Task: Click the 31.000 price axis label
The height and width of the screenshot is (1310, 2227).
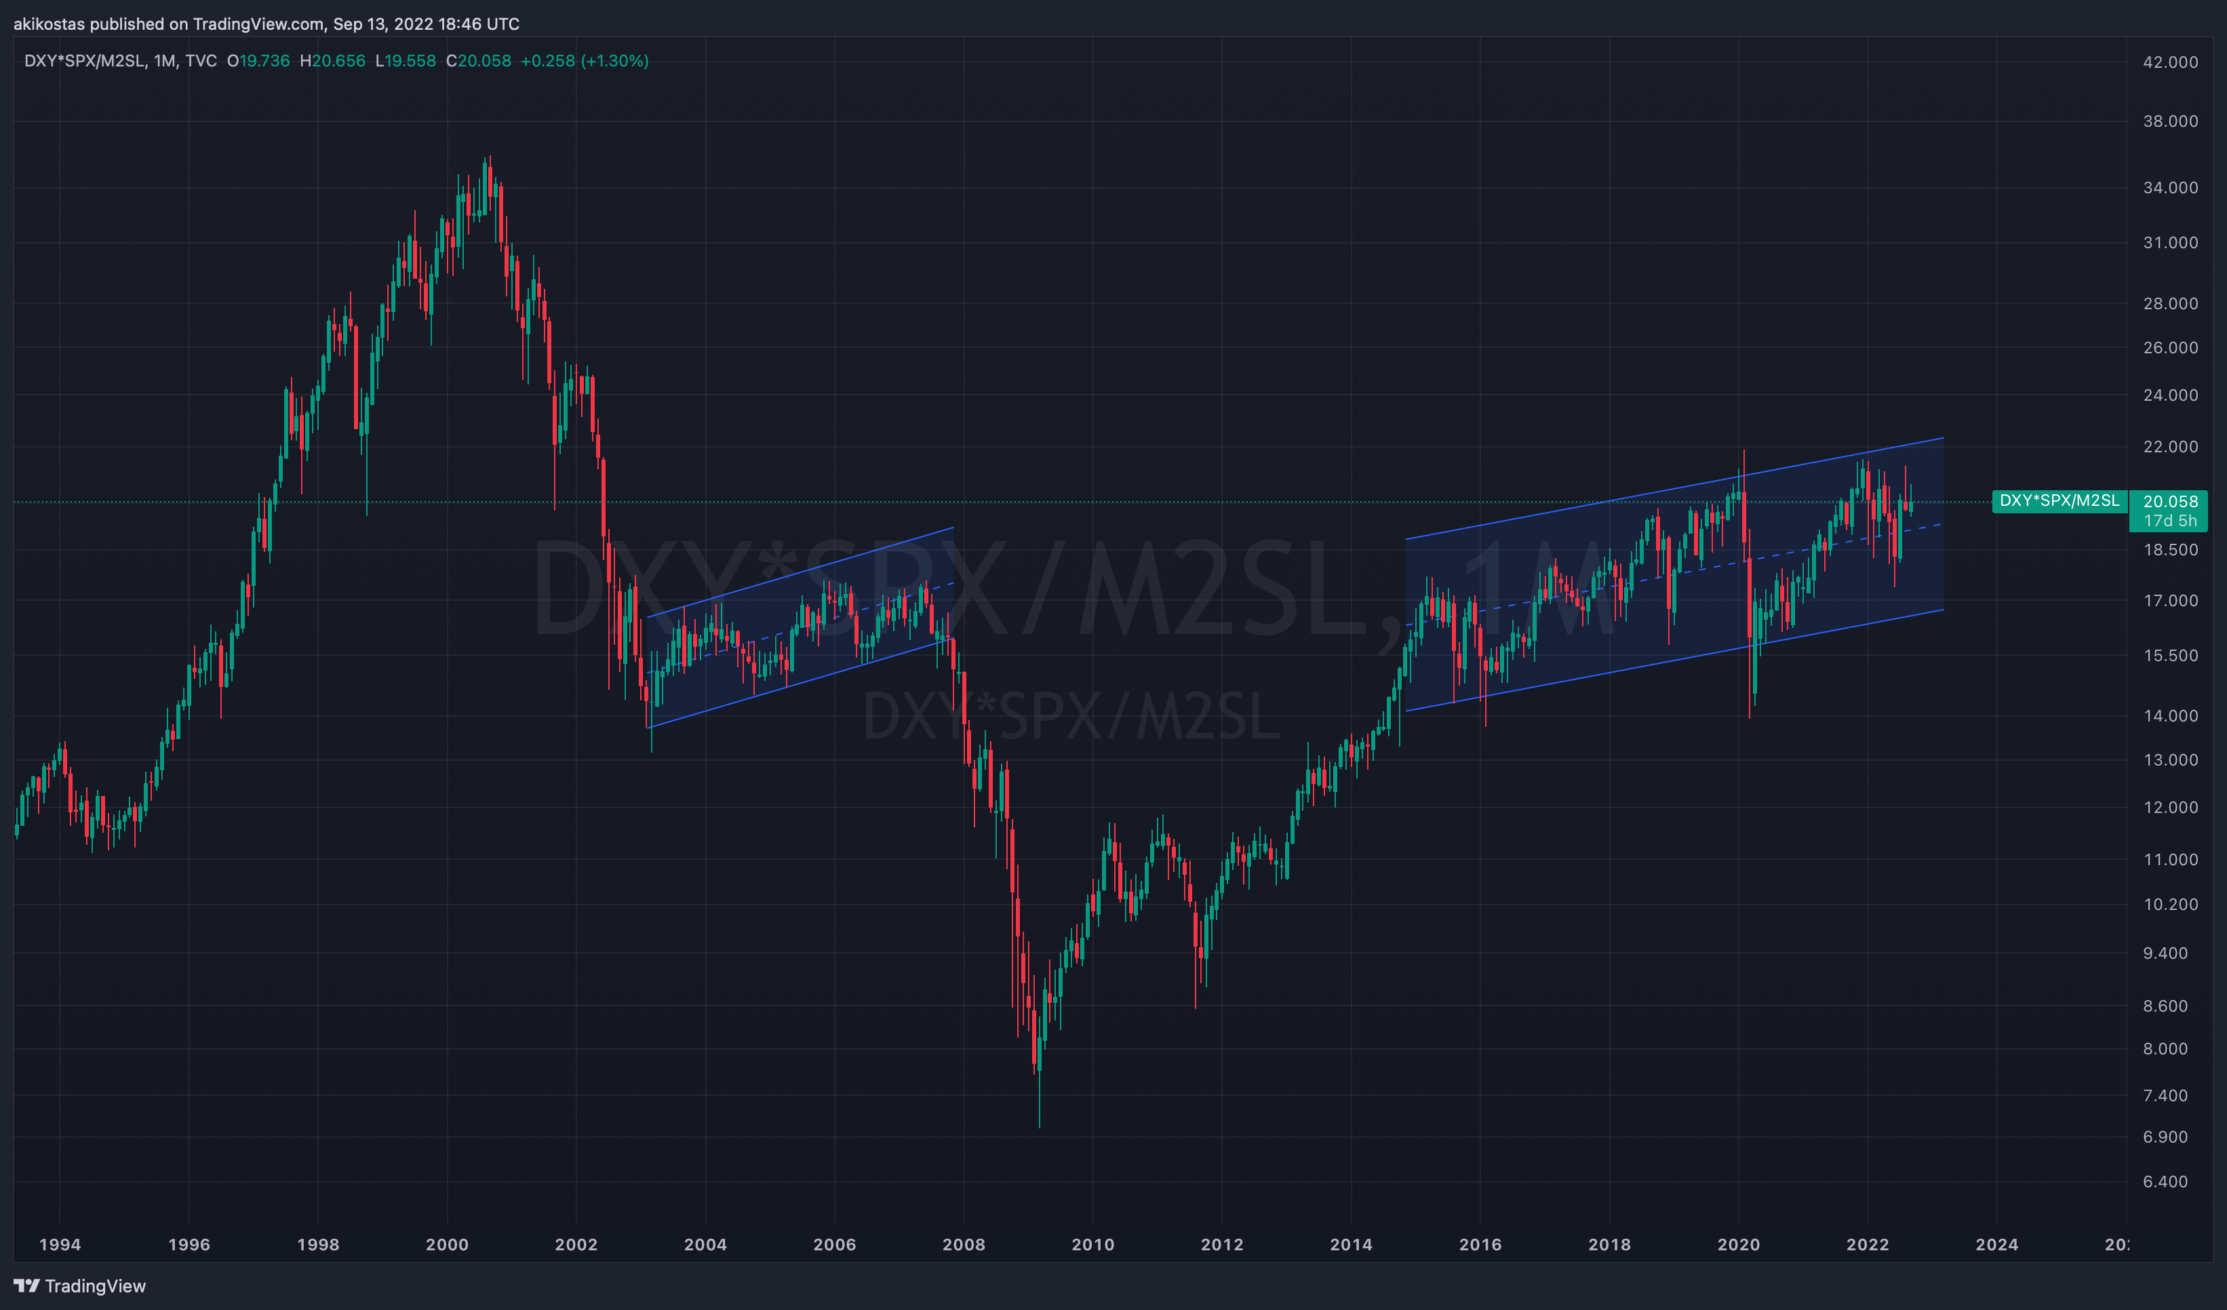Action: click(2171, 242)
